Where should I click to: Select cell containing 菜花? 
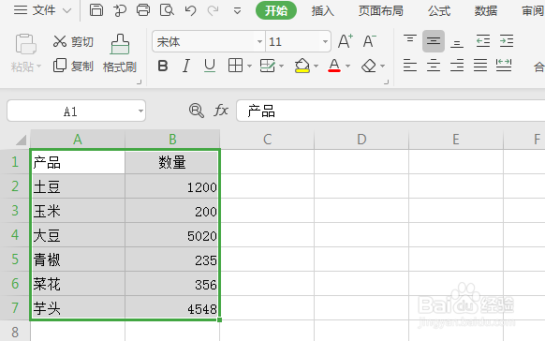(x=78, y=284)
